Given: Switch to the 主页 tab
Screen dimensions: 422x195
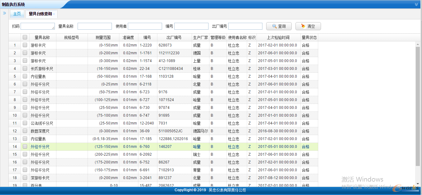Looking at the screenshot, I should click(17, 14).
